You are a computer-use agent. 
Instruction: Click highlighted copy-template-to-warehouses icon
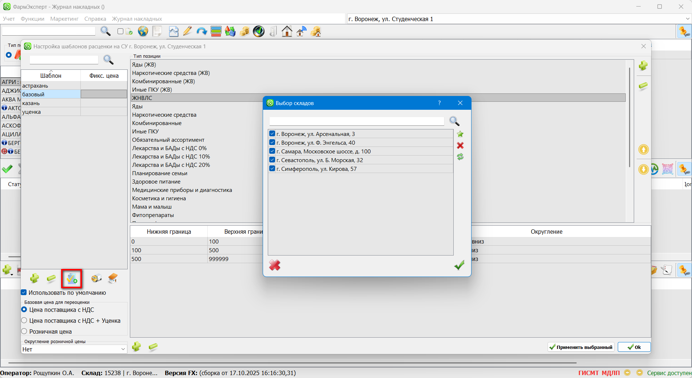pyautogui.click(x=72, y=279)
